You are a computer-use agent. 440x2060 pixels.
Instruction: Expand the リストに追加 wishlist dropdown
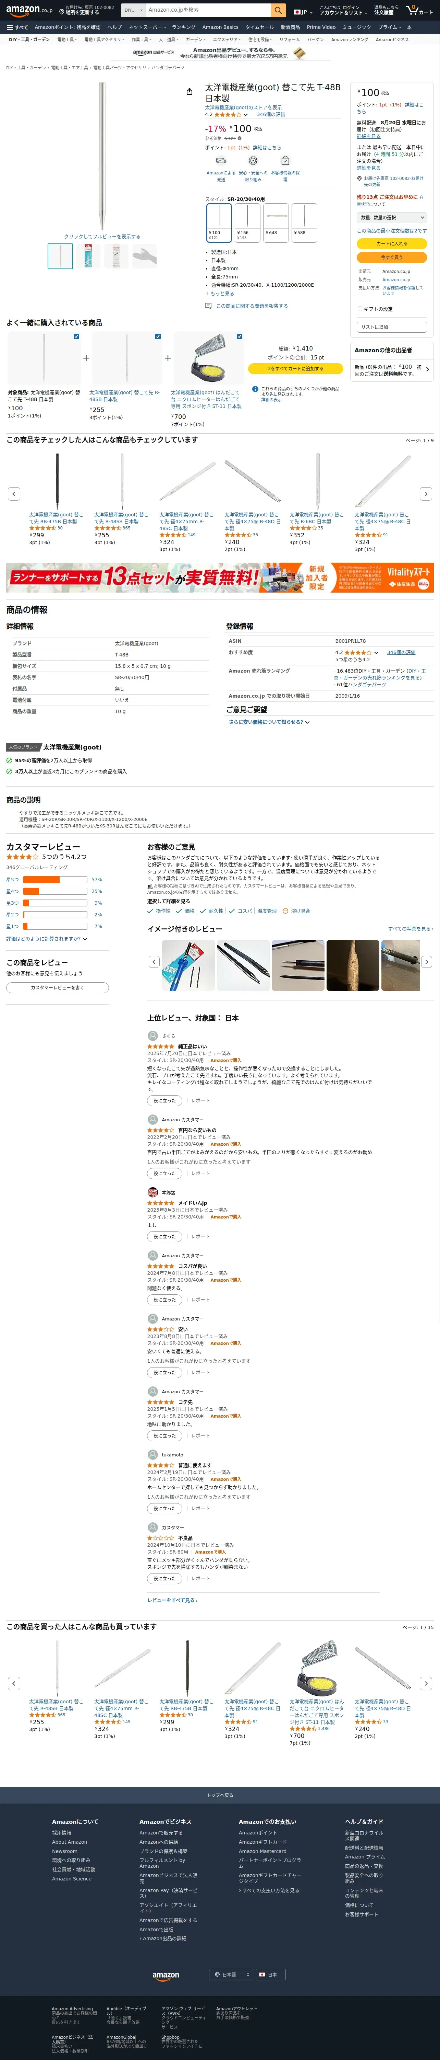tap(391, 327)
